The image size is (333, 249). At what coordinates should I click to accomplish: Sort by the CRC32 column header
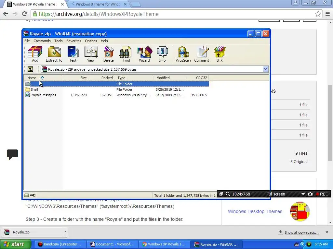click(x=197, y=78)
